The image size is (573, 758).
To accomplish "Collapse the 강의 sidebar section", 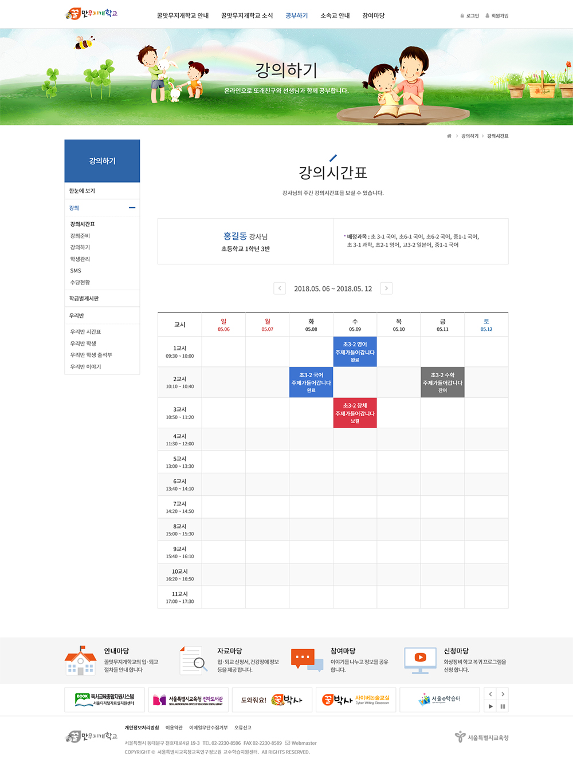I will (132, 208).
